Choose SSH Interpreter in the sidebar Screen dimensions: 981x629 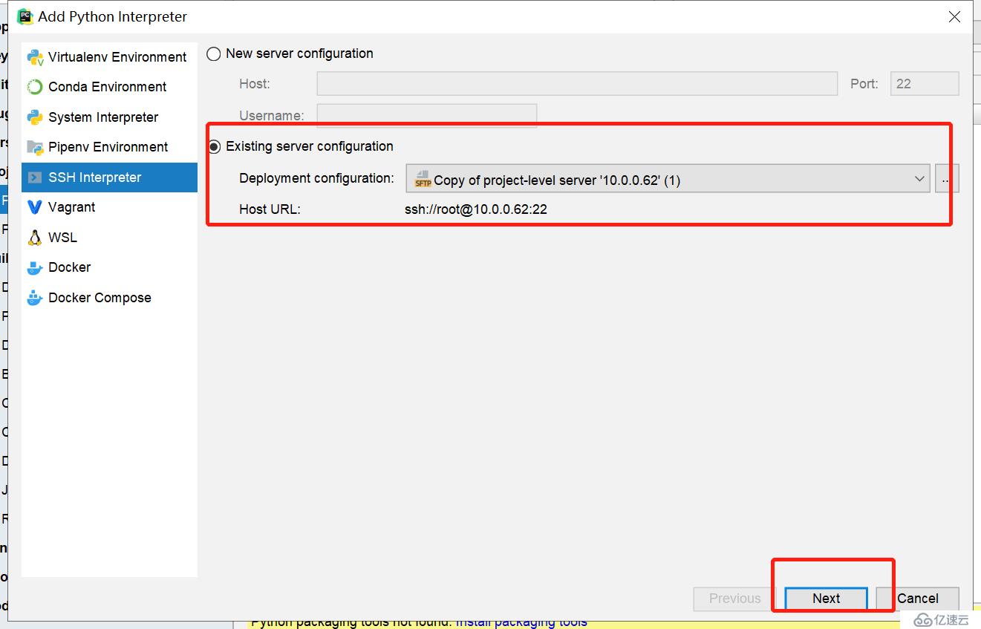point(109,177)
